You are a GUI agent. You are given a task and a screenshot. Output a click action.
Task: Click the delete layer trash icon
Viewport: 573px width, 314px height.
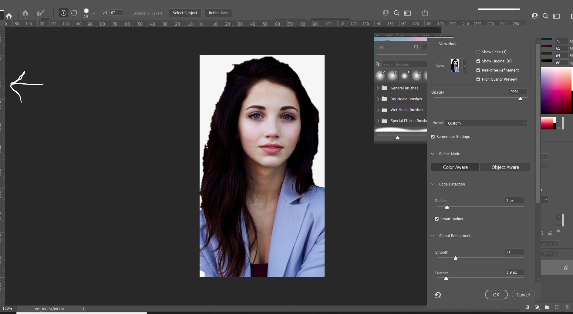coord(567,307)
